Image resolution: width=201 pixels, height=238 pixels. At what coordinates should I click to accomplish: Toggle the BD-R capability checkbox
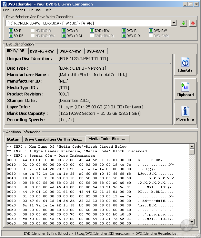[x=11, y=31]
